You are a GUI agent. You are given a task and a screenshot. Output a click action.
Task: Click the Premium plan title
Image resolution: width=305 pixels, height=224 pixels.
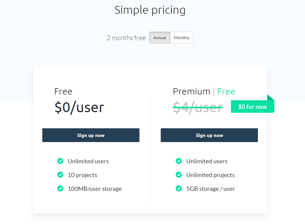(192, 91)
